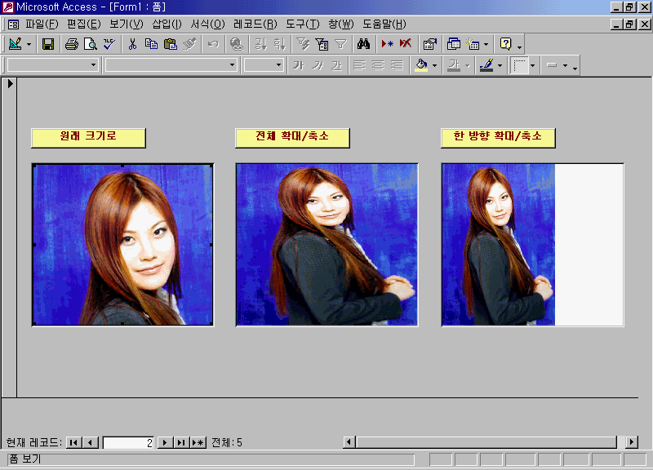Click the Delete Record toolbar icon
The image size is (653, 470).
point(406,44)
